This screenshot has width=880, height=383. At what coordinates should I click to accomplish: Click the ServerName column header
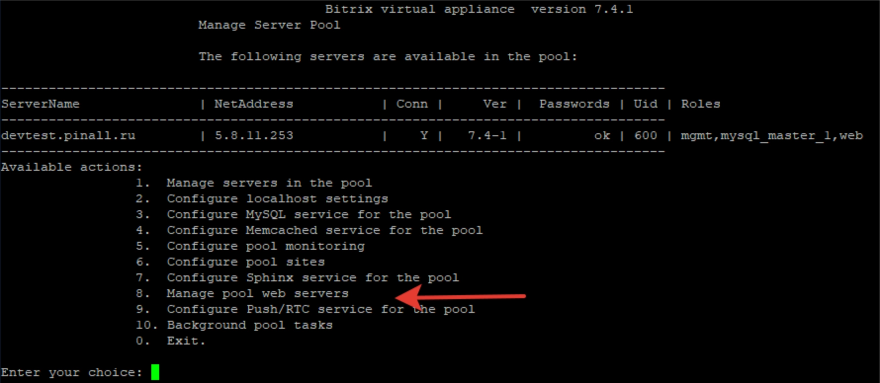(41, 104)
